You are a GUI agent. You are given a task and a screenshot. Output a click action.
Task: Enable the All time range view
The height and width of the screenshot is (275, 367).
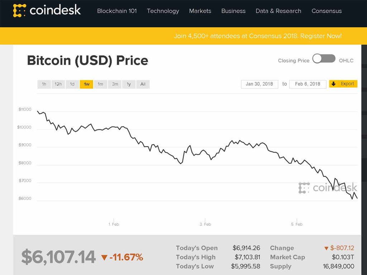point(143,84)
